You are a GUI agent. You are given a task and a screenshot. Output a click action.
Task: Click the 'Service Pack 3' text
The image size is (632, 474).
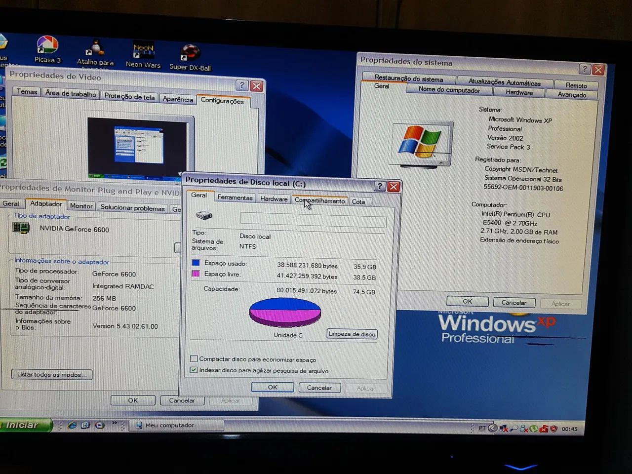coord(508,147)
